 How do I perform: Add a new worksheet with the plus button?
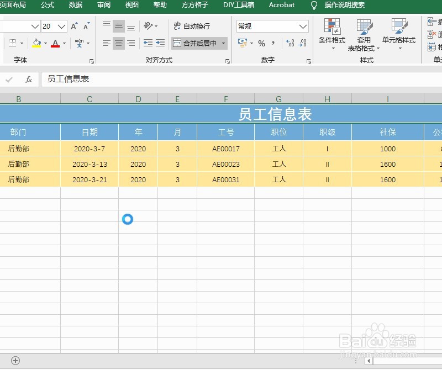[16, 361]
